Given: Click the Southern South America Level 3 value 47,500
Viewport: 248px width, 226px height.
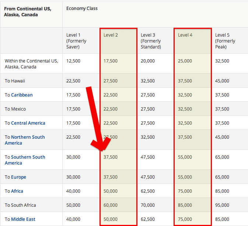Looking at the screenshot, I should [x=148, y=157].
